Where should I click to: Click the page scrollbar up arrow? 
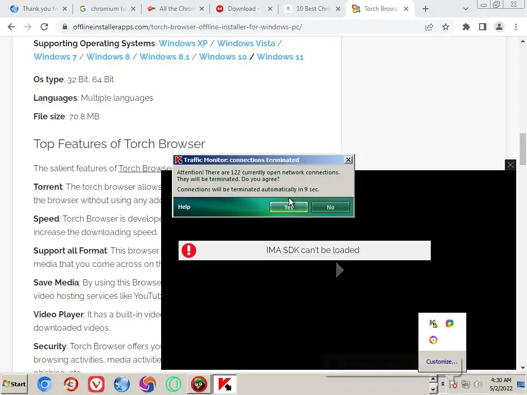click(x=523, y=41)
